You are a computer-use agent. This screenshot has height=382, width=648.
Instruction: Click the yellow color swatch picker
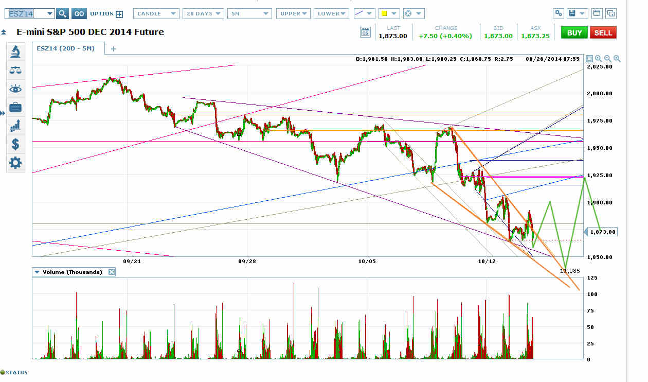pos(389,14)
